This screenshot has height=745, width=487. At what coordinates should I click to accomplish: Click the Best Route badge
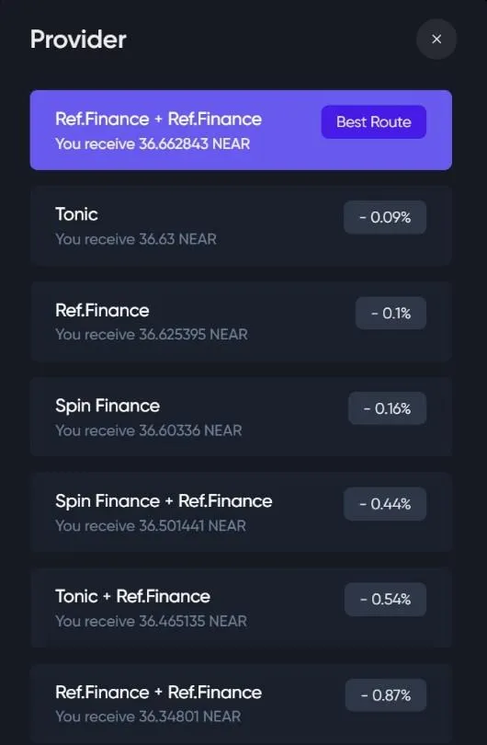click(x=374, y=122)
